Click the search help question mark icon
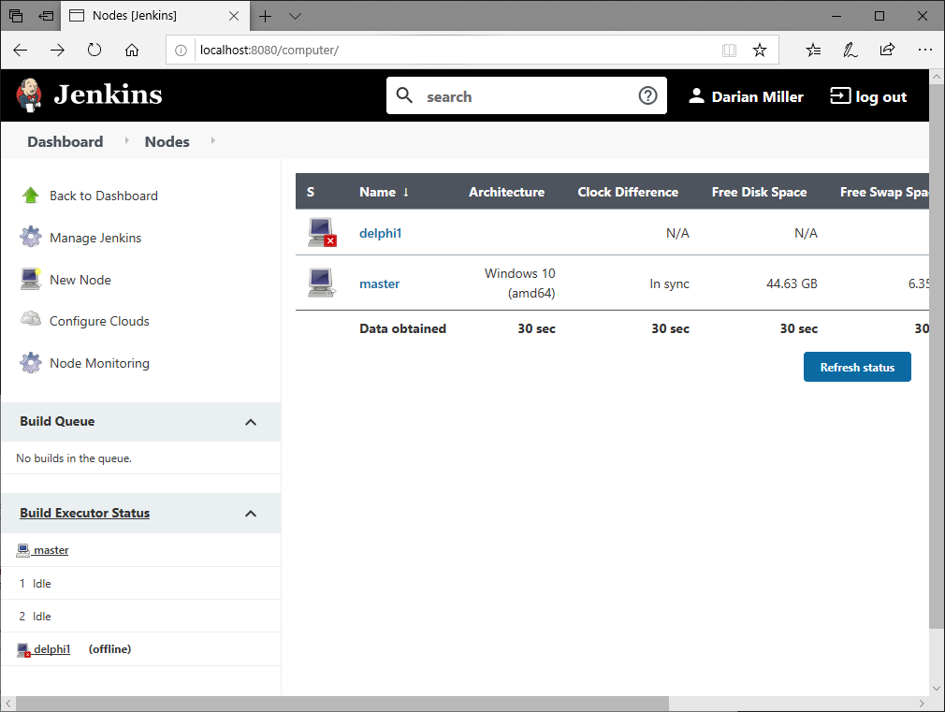 click(x=647, y=95)
